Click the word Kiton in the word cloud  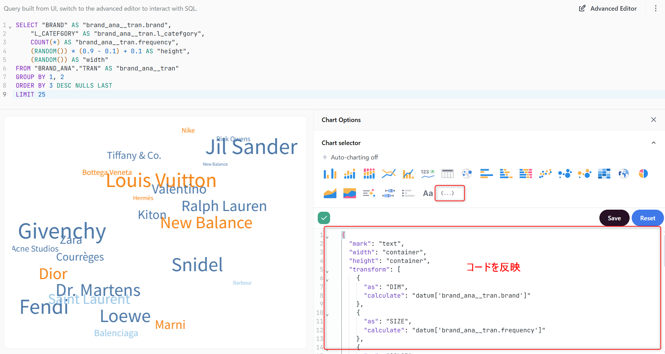click(x=152, y=215)
